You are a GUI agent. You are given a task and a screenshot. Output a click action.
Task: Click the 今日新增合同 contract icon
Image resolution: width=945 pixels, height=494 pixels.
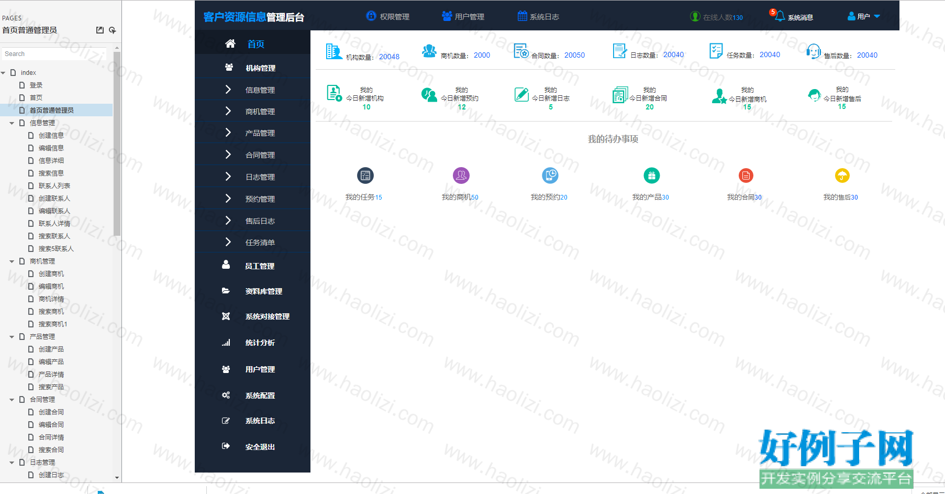tap(620, 95)
